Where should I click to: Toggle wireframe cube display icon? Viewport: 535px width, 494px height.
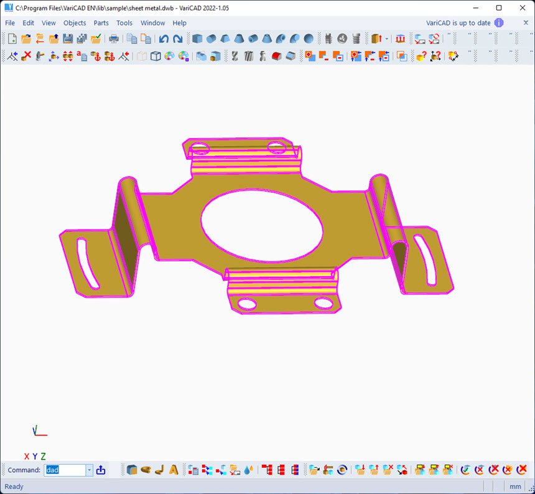pos(156,56)
